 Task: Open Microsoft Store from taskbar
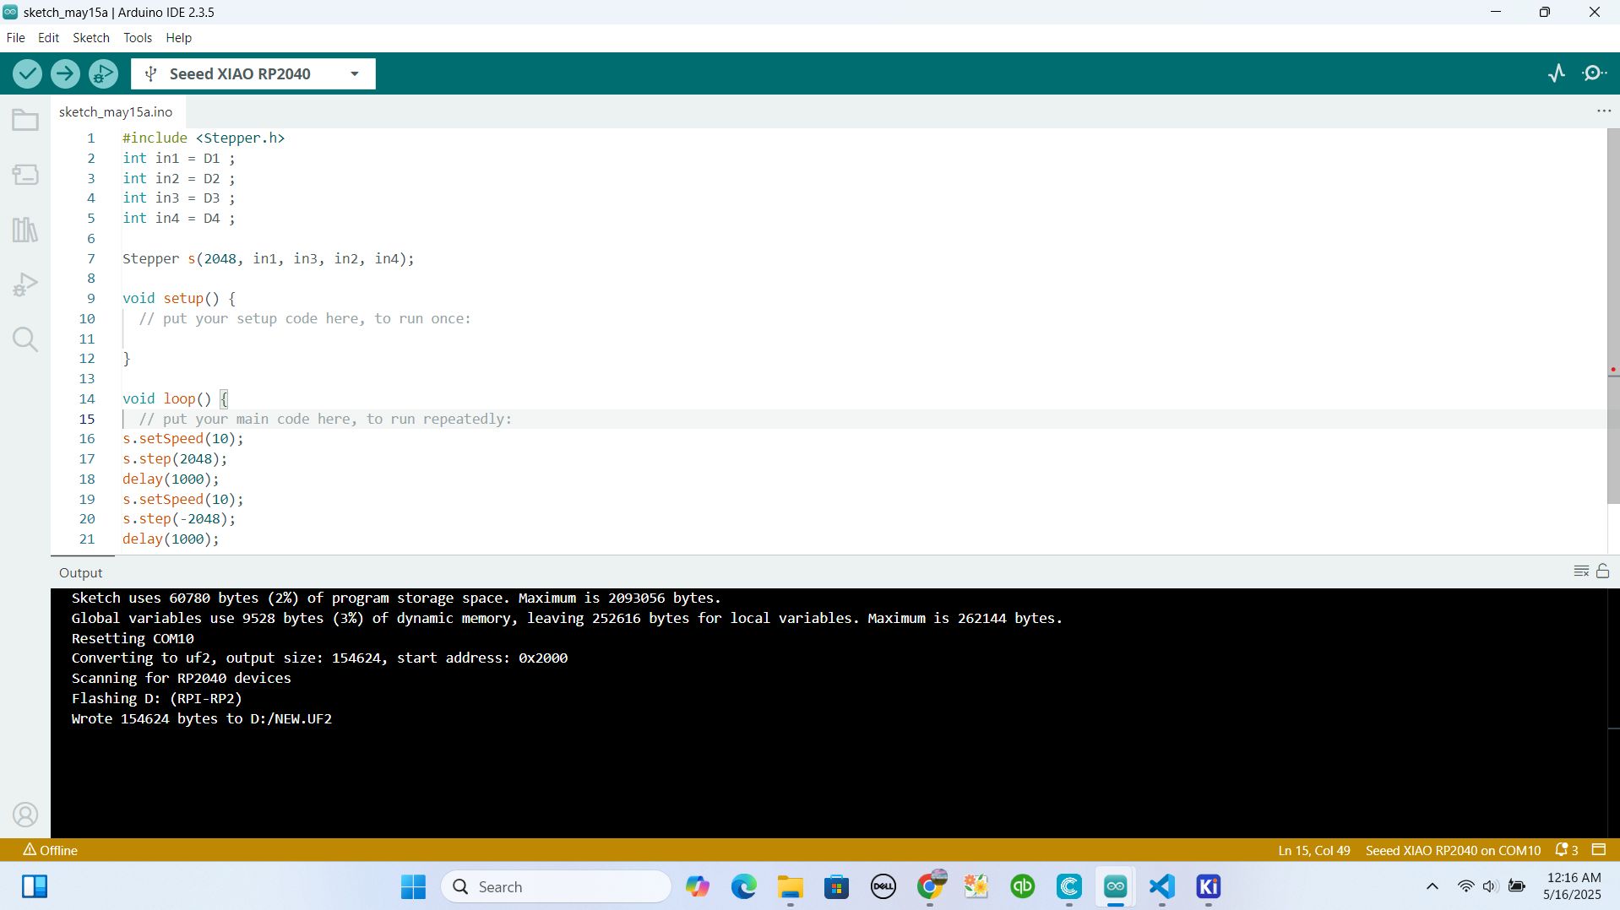(836, 886)
